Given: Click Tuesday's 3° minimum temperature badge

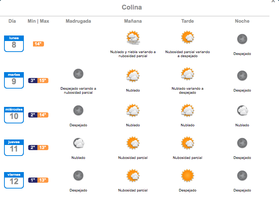Looking at the screenshot, I should 33,81.
